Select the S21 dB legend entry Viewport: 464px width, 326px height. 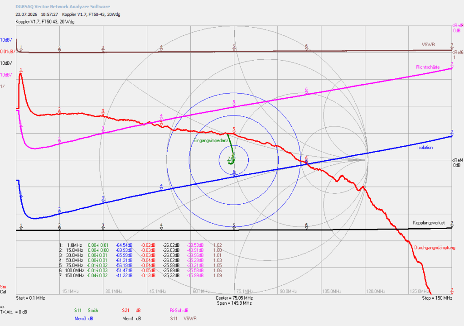[131, 310]
